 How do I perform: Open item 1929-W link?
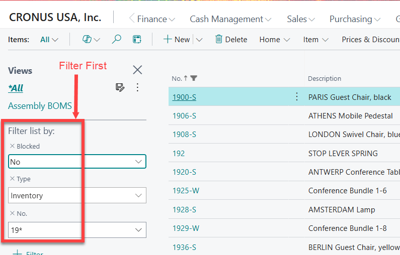pos(186,228)
